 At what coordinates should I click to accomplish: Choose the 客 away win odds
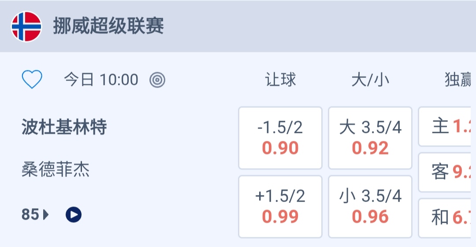(447, 172)
